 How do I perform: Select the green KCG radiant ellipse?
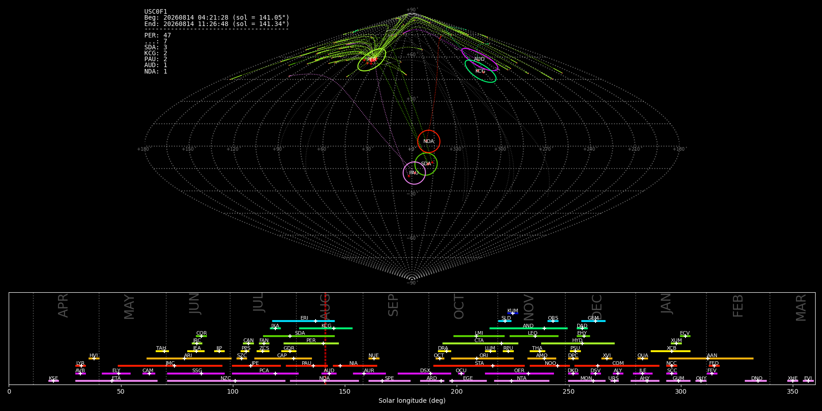480,71
